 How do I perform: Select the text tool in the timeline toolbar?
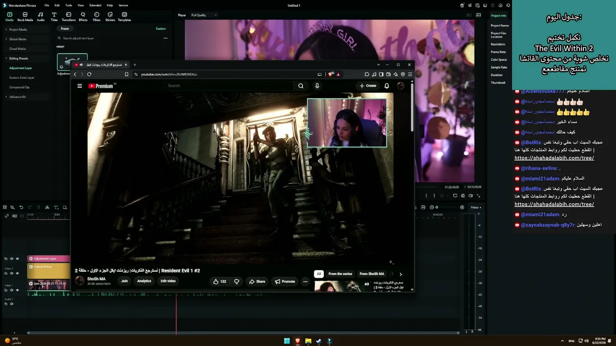(56, 208)
